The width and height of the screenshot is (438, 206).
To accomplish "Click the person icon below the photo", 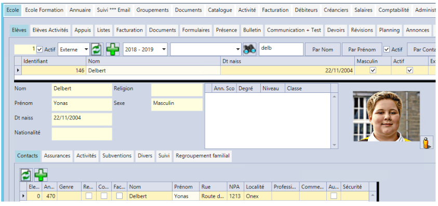I will tap(426, 142).
